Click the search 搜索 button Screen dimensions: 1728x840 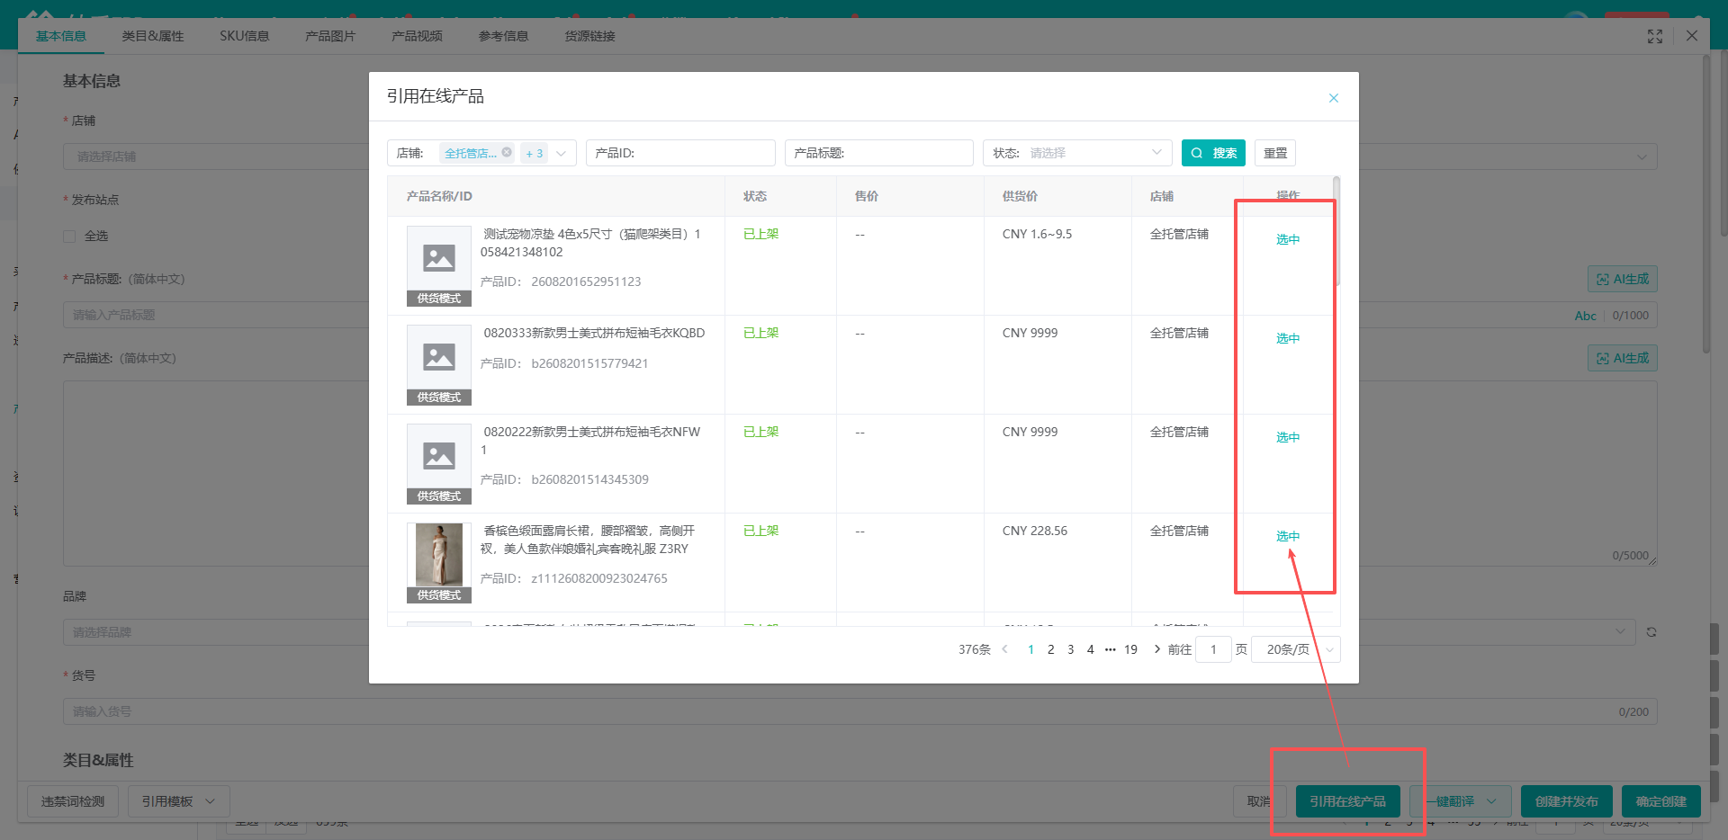tap(1213, 153)
